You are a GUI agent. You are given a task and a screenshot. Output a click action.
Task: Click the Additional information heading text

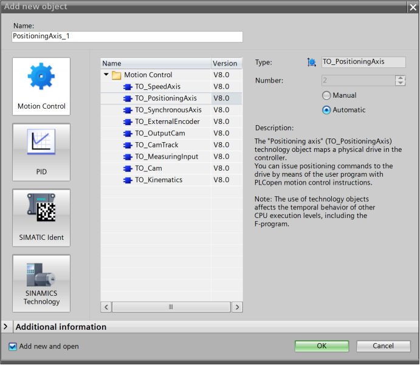point(61,327)
